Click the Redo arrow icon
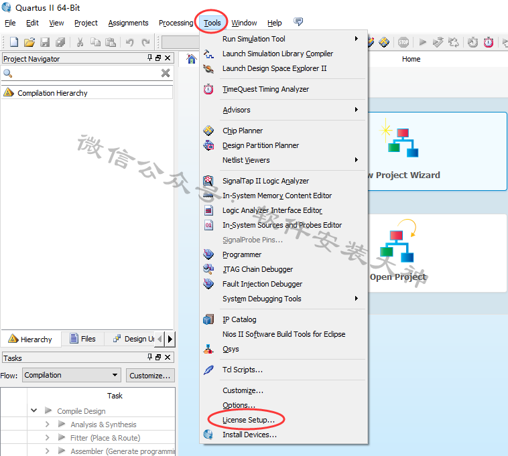The width and height of the screenshot is (508, 456). (x=146, y=42)
